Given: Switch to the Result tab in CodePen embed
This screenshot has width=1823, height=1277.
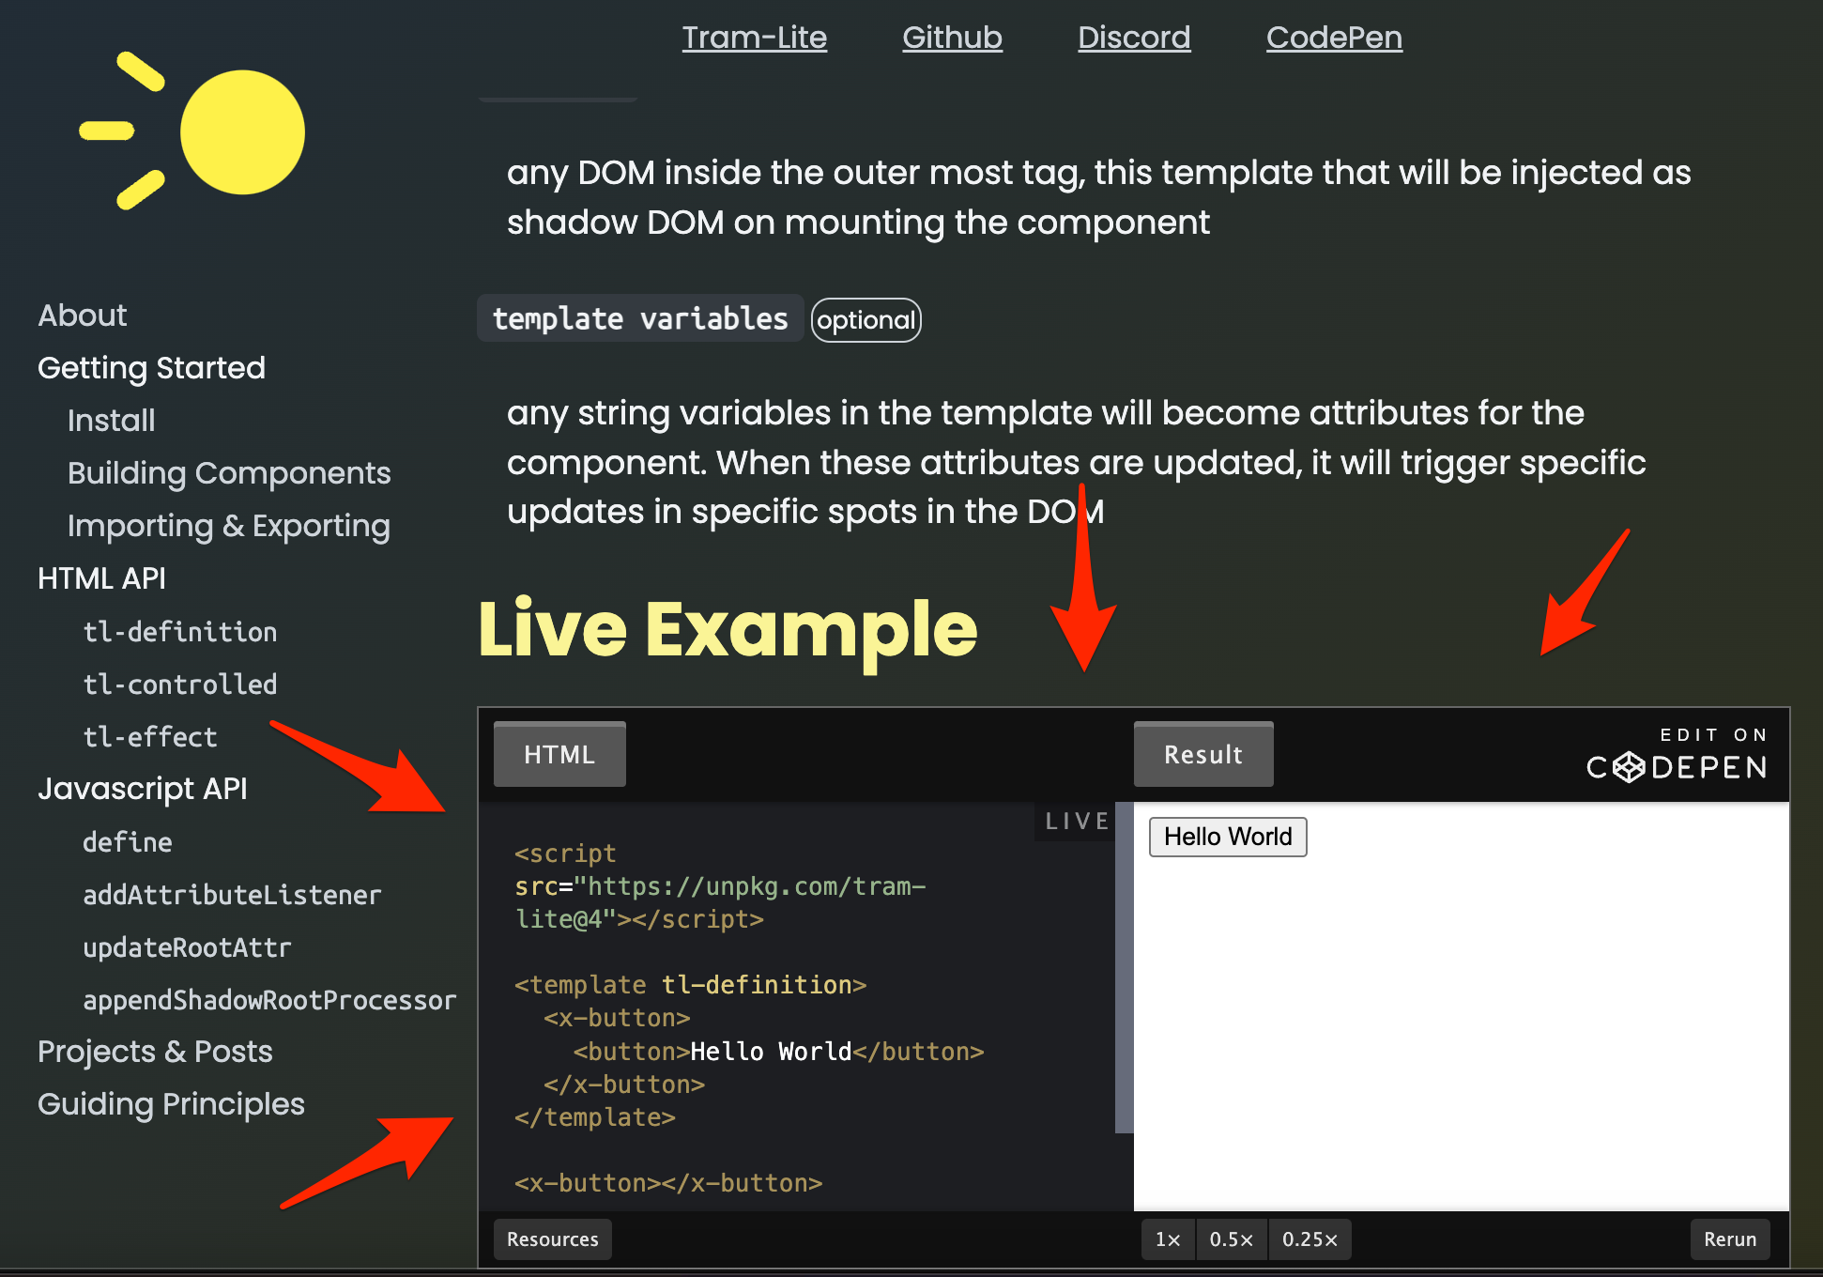Looking at the screenshot, I should point(1203,754).
